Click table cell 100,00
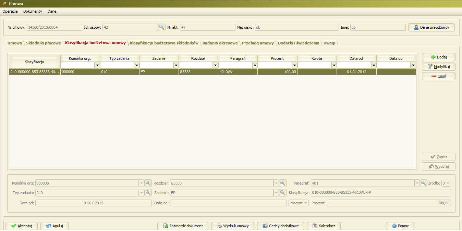The width and height of the screenshot is (462, 231). tap(277, 72)
